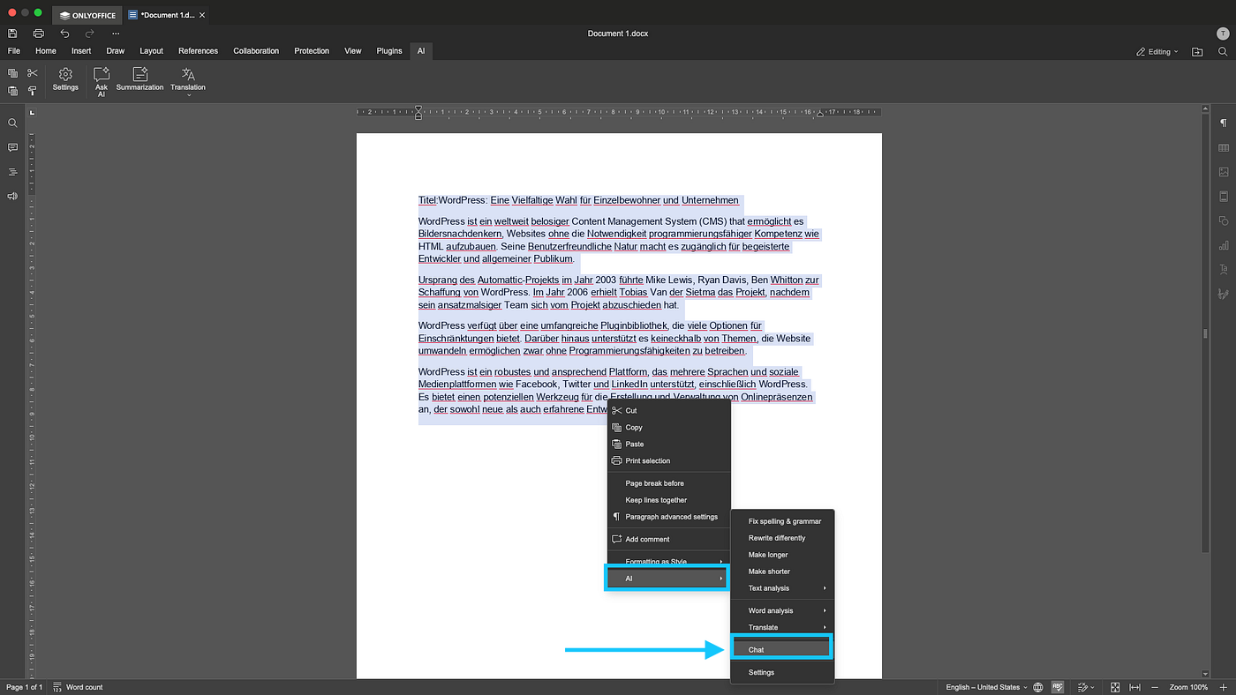Switch to the Insert tab
The image size is (1236, 695).
coord(81,51)
